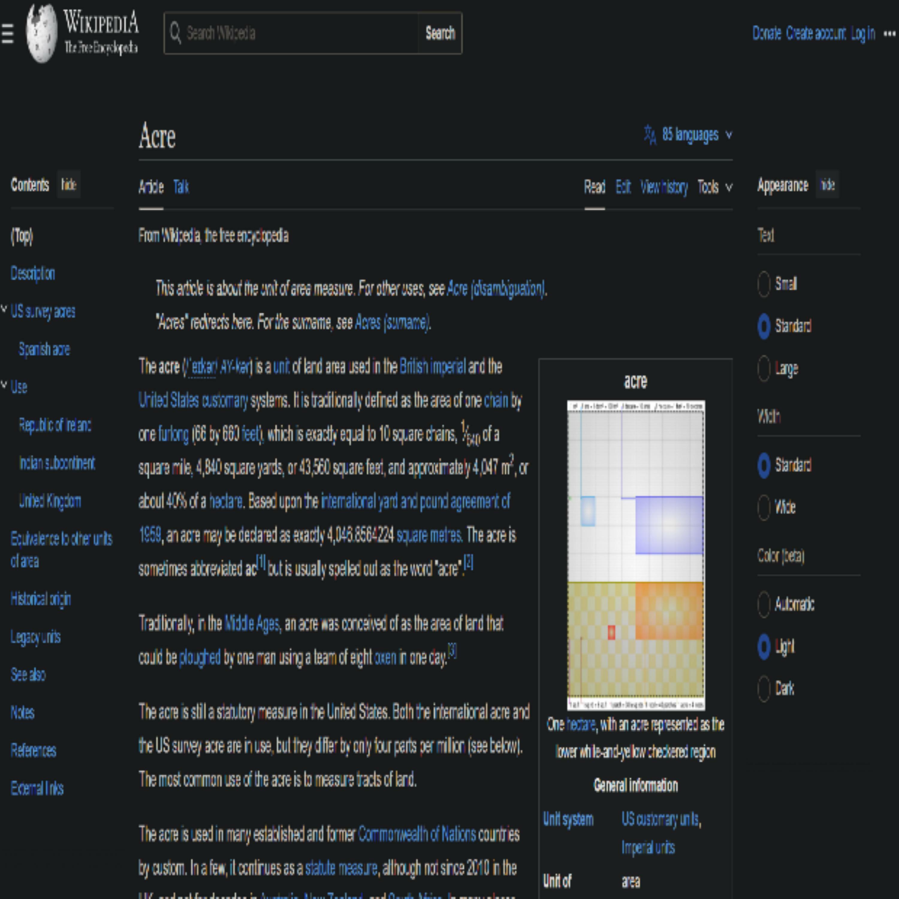Select Standard width option
Screen dimensions: 899x899
764,465
